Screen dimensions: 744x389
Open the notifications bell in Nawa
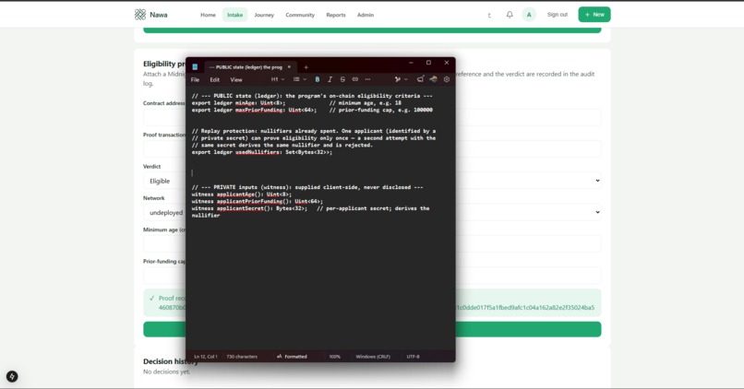pyautogui.click(x=510, y=15)
